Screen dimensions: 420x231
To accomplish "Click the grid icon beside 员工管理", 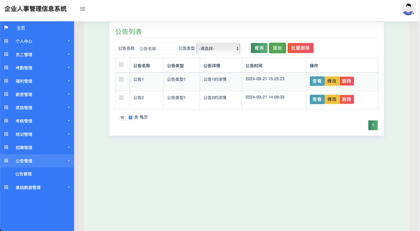I will (x=6, y=54).
